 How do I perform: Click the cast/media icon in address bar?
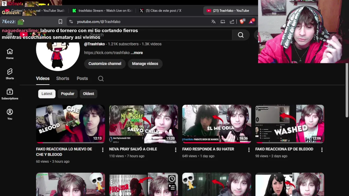[x=223, y=22]
